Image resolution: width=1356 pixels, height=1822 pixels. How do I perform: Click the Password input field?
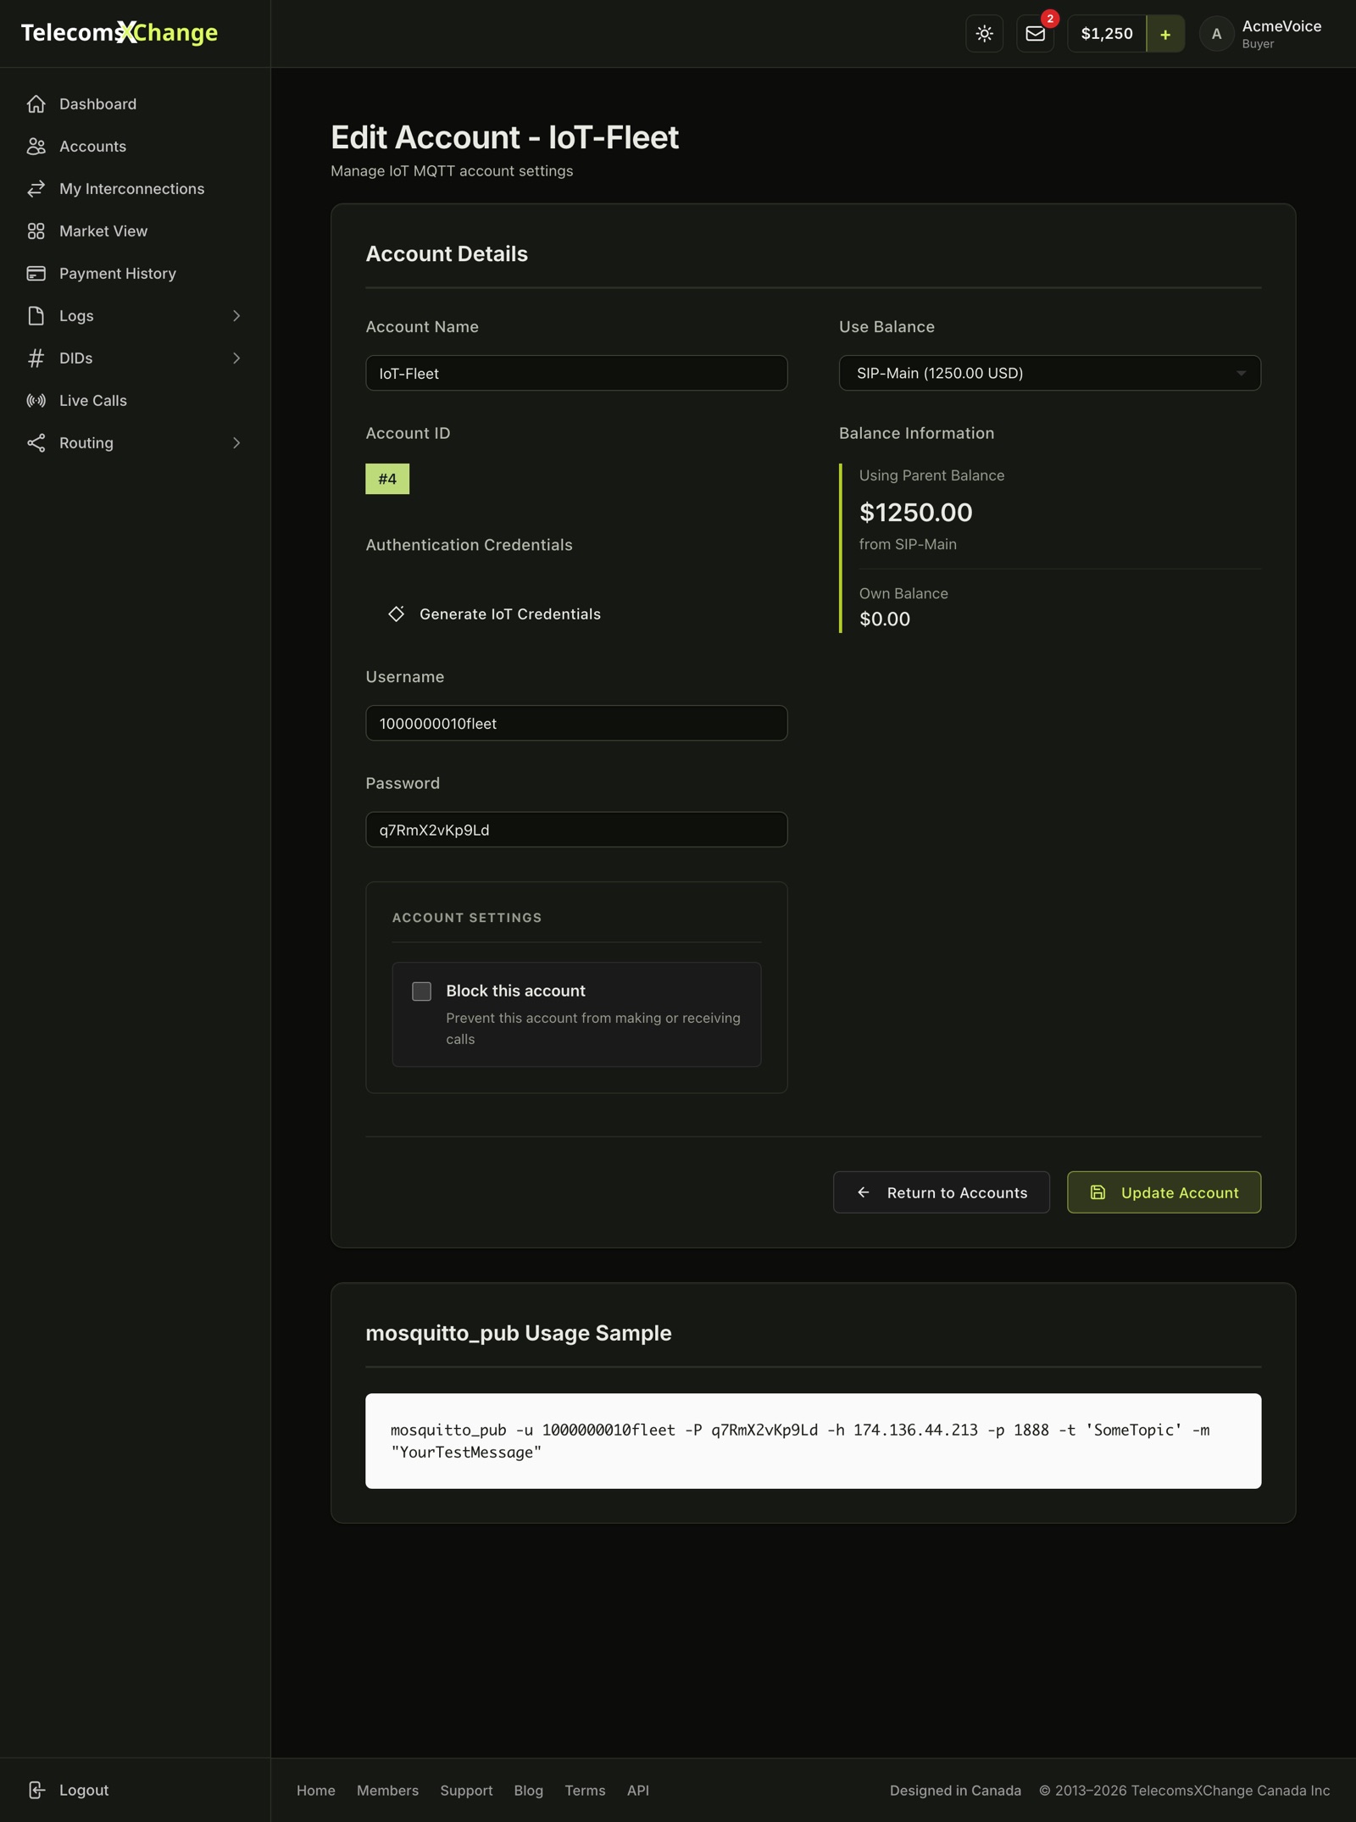(576, 829)
